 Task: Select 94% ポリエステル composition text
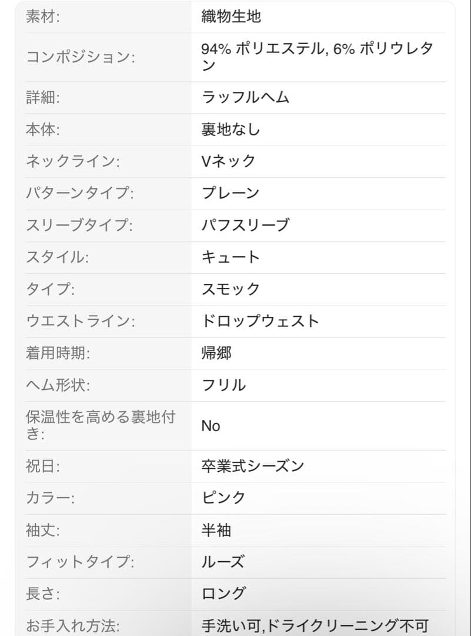pos(262,49)
